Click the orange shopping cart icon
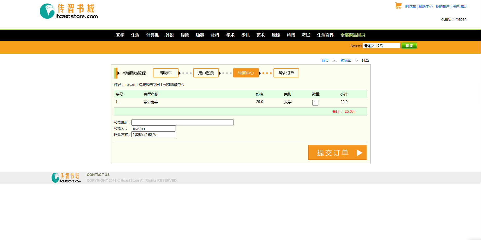This screenshot has height=240, width=481. 398,6
